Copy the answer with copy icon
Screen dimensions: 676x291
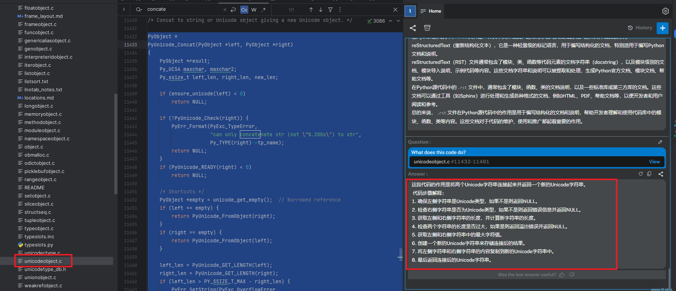point(649,174)
